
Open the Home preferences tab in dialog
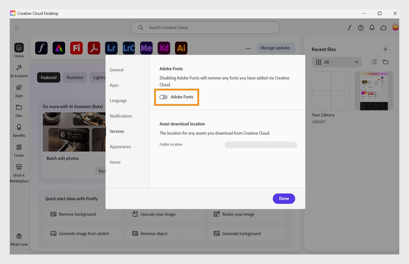(115, 162)
